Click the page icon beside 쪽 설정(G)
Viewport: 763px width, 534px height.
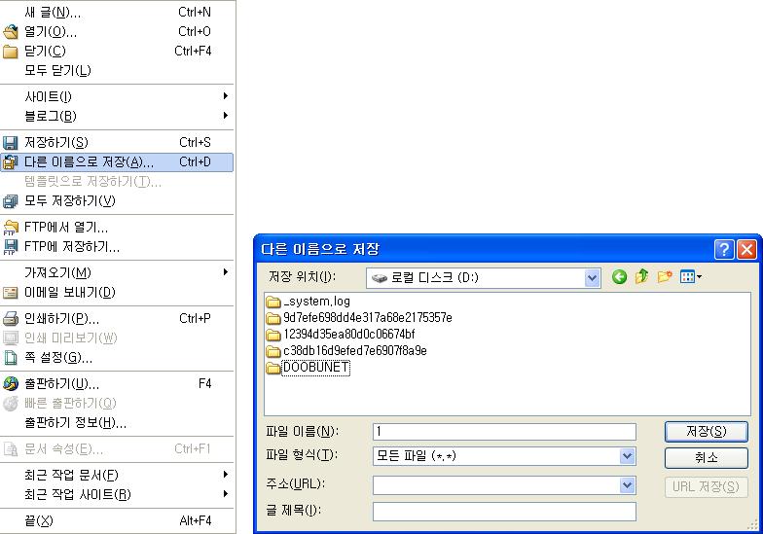coord(10,358)
